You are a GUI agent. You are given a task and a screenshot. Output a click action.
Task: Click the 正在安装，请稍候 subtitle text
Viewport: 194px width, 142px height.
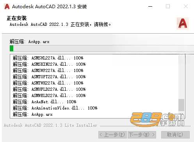coord(60,24)
